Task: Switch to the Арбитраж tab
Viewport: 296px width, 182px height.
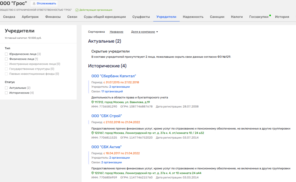Action: coord(30,17)
